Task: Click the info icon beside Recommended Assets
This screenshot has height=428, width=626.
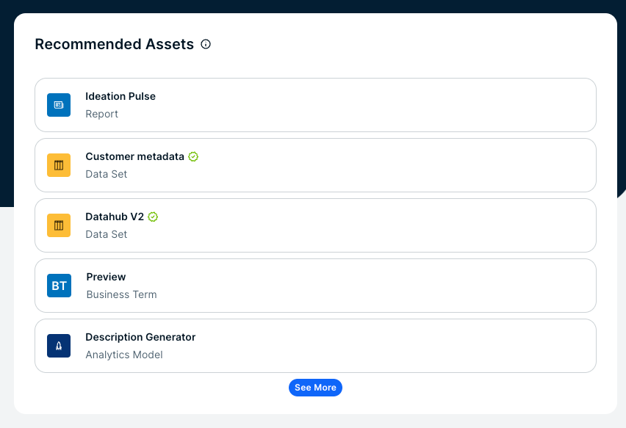Action: [x=206, y=44]
